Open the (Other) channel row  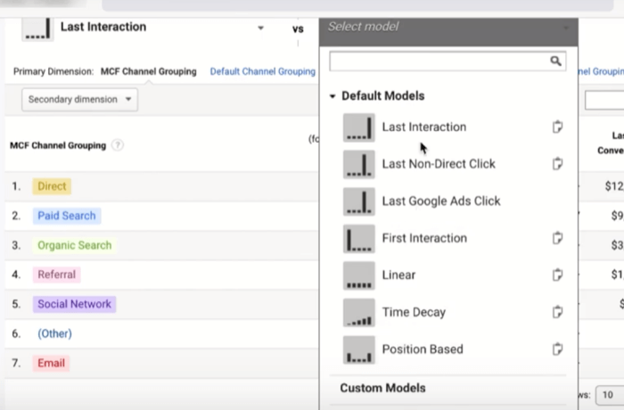coord(54,333)
